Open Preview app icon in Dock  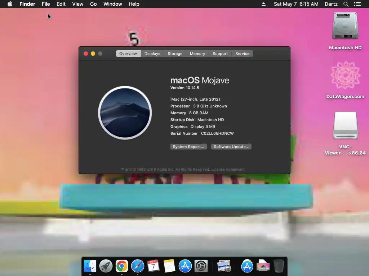[x=224, y=266]
